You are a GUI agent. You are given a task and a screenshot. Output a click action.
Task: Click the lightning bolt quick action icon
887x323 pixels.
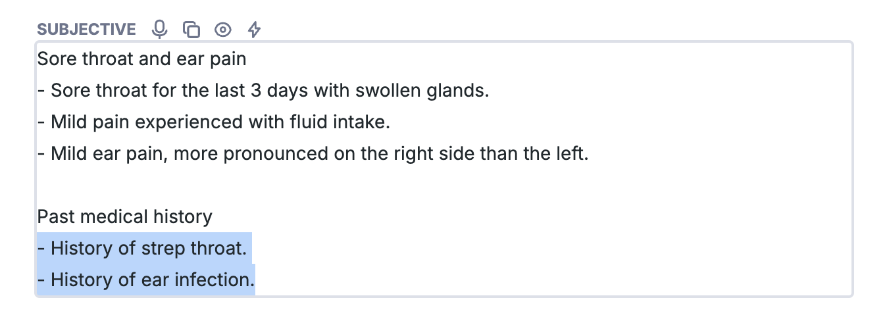[254, 29]
